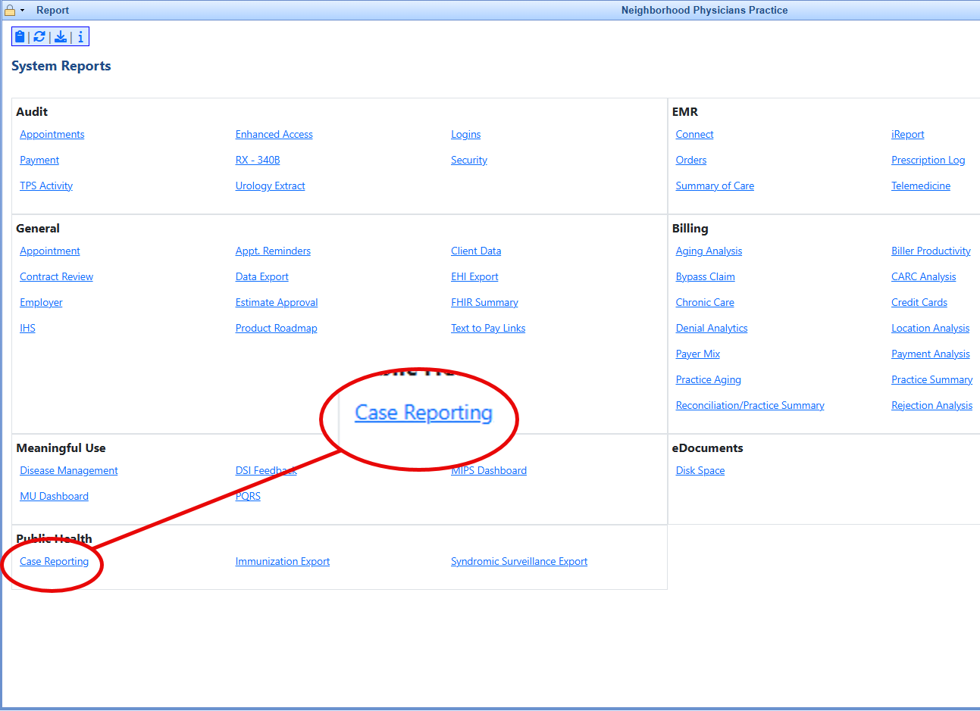The width and height of the screenshot is (980, 711).
Task: Select the MU Dashboard link
Action: 55,497
